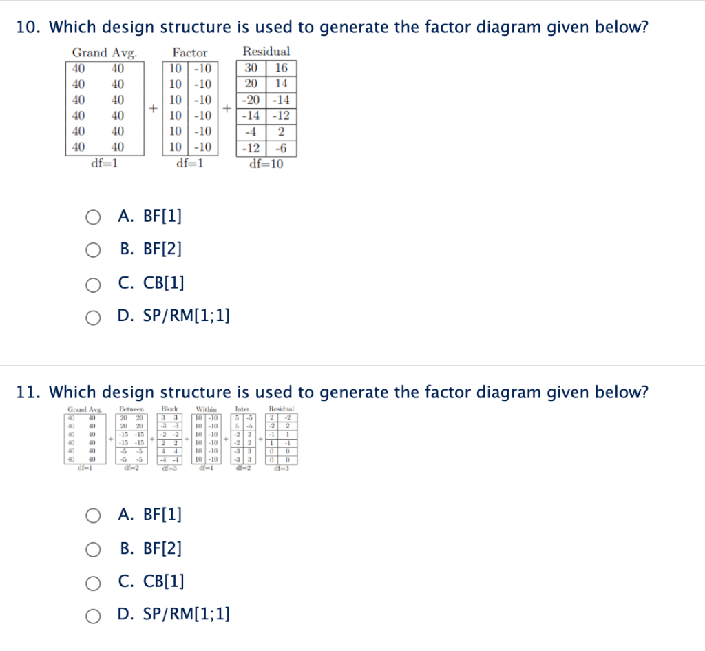
Task: Select radio button D. SP/RM[1;1] for question 11
Action: click(93, 616)
